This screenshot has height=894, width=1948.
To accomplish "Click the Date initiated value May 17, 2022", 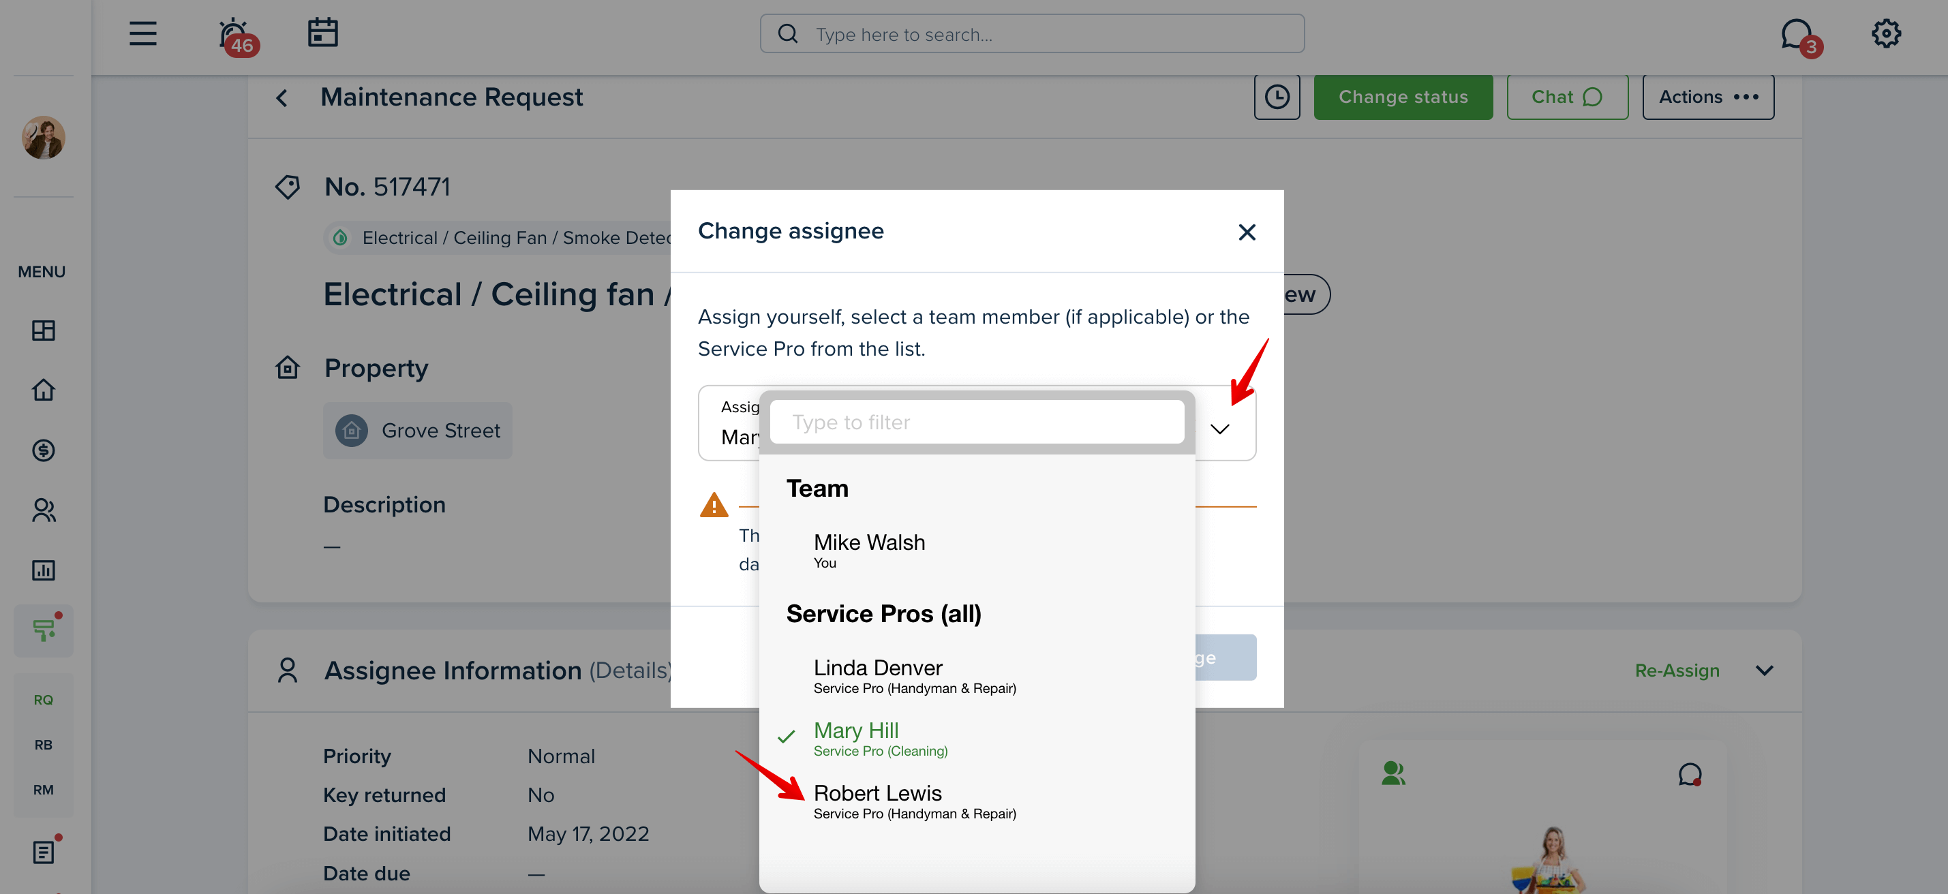I will coord(588,833).
